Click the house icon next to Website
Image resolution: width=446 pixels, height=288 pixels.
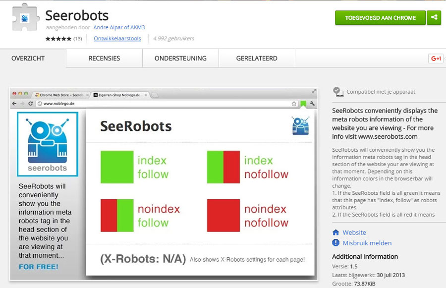[335, 232]
